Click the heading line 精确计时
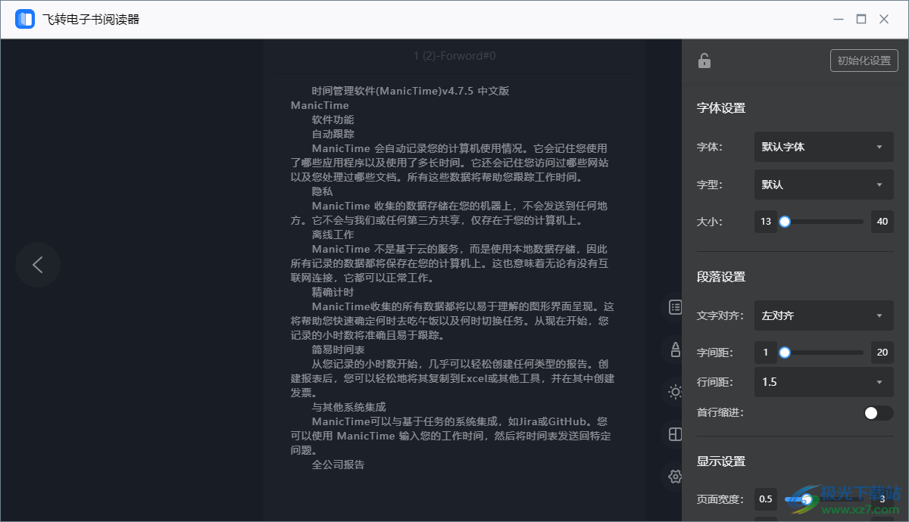 coord(333,292)
